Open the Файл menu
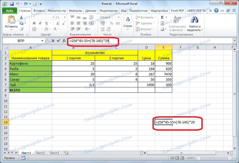 pyautogui.click(x=9, y=11)
